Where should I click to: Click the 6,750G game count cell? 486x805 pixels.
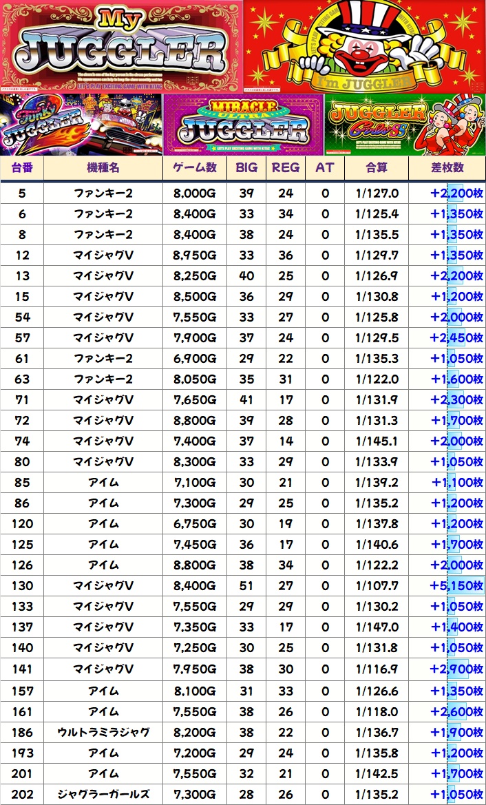195,523
